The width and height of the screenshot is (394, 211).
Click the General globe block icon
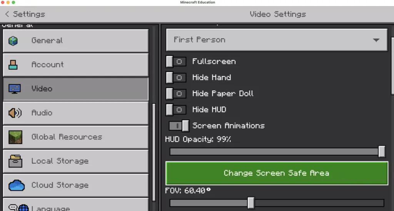tap(13, 41)
